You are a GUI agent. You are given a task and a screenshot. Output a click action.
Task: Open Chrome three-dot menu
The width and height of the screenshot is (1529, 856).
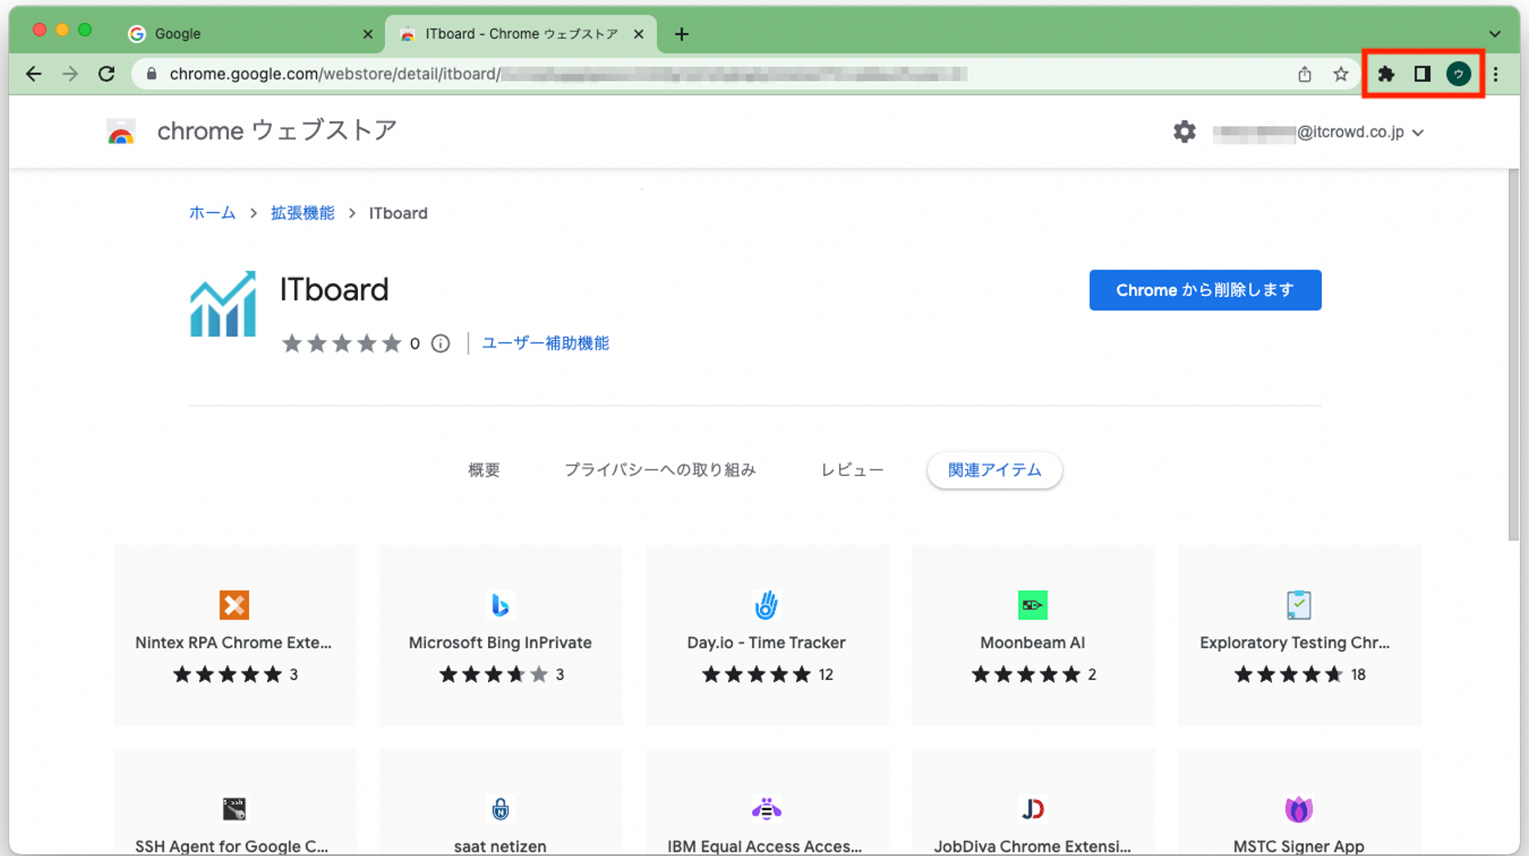tap(1495, 75)
